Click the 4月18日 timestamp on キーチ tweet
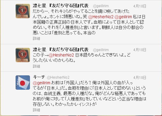Viewport: 162px width, 116px height. tap(140, 77)
